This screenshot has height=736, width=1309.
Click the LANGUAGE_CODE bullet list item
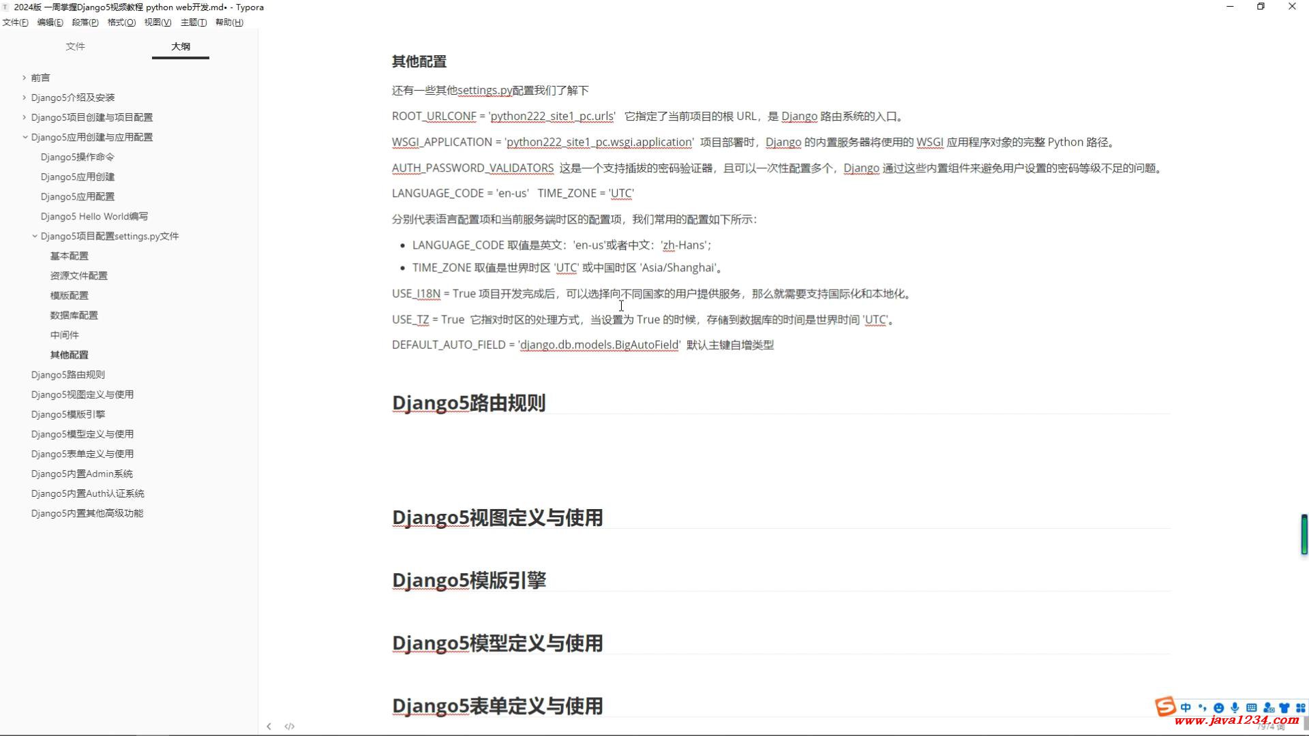562,245
